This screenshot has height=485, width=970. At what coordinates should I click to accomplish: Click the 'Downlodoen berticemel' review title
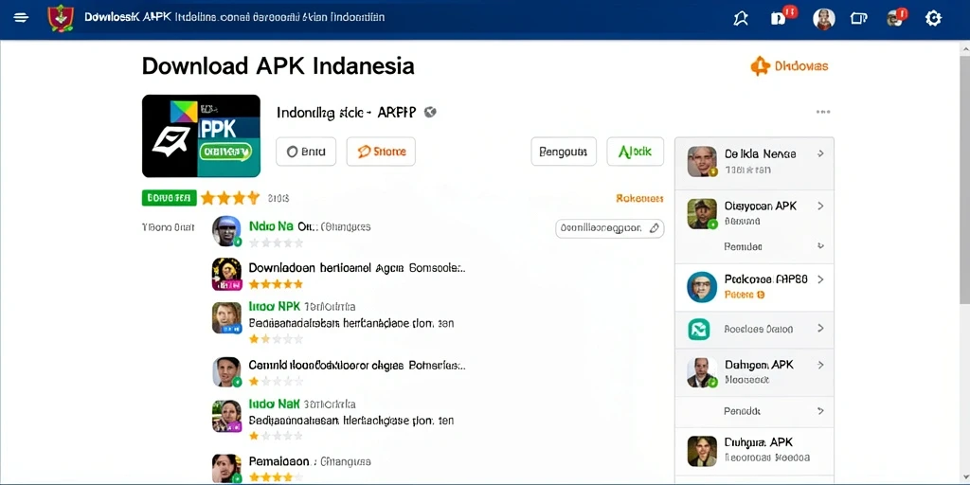tap(356, 268)
